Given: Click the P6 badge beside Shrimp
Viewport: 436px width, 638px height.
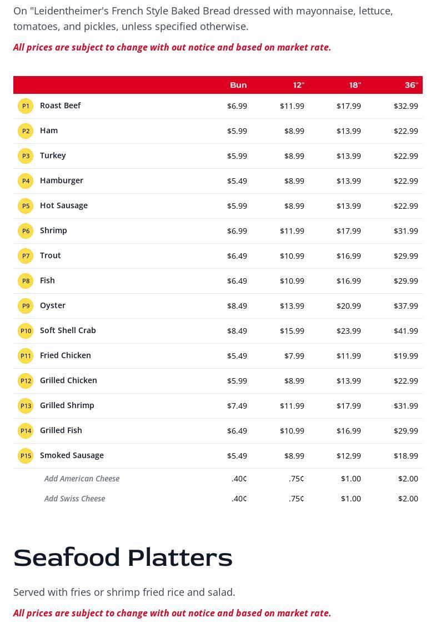Looking at the screenshot, I should tap(26, 231).
